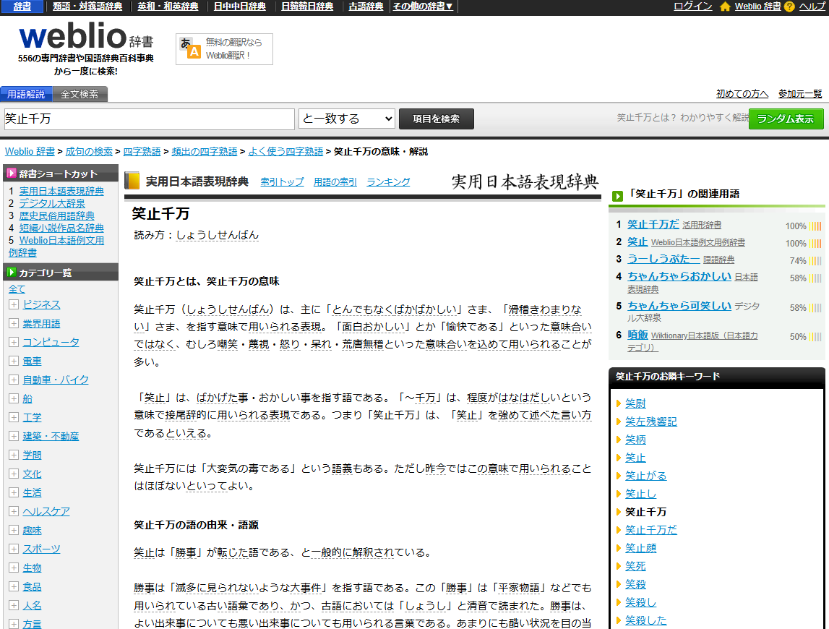Open デジタル大辞泉 dictionary shortcut
The height and width of the screenshot is (629, 829).
point(52,204)
